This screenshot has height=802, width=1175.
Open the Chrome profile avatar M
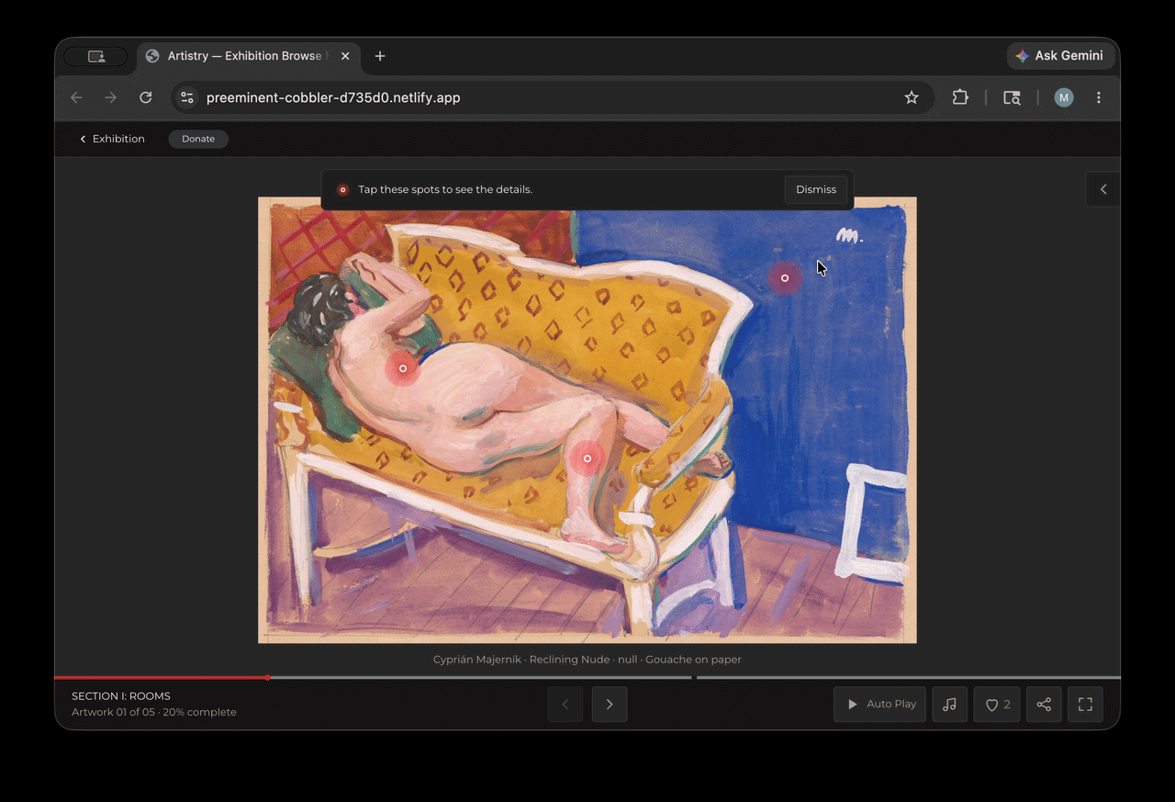1064,97
